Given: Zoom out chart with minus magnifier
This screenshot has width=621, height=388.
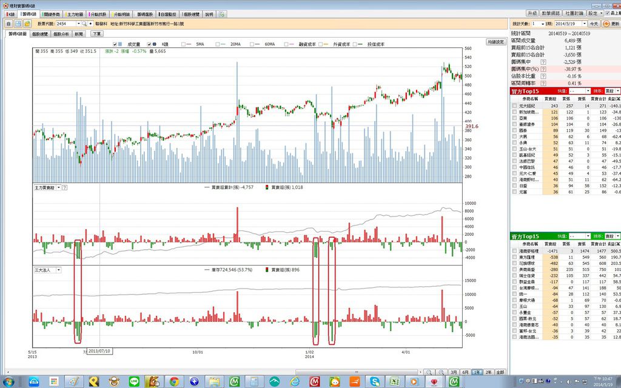Looking at the screenshot, I should [x=429, y=373].
